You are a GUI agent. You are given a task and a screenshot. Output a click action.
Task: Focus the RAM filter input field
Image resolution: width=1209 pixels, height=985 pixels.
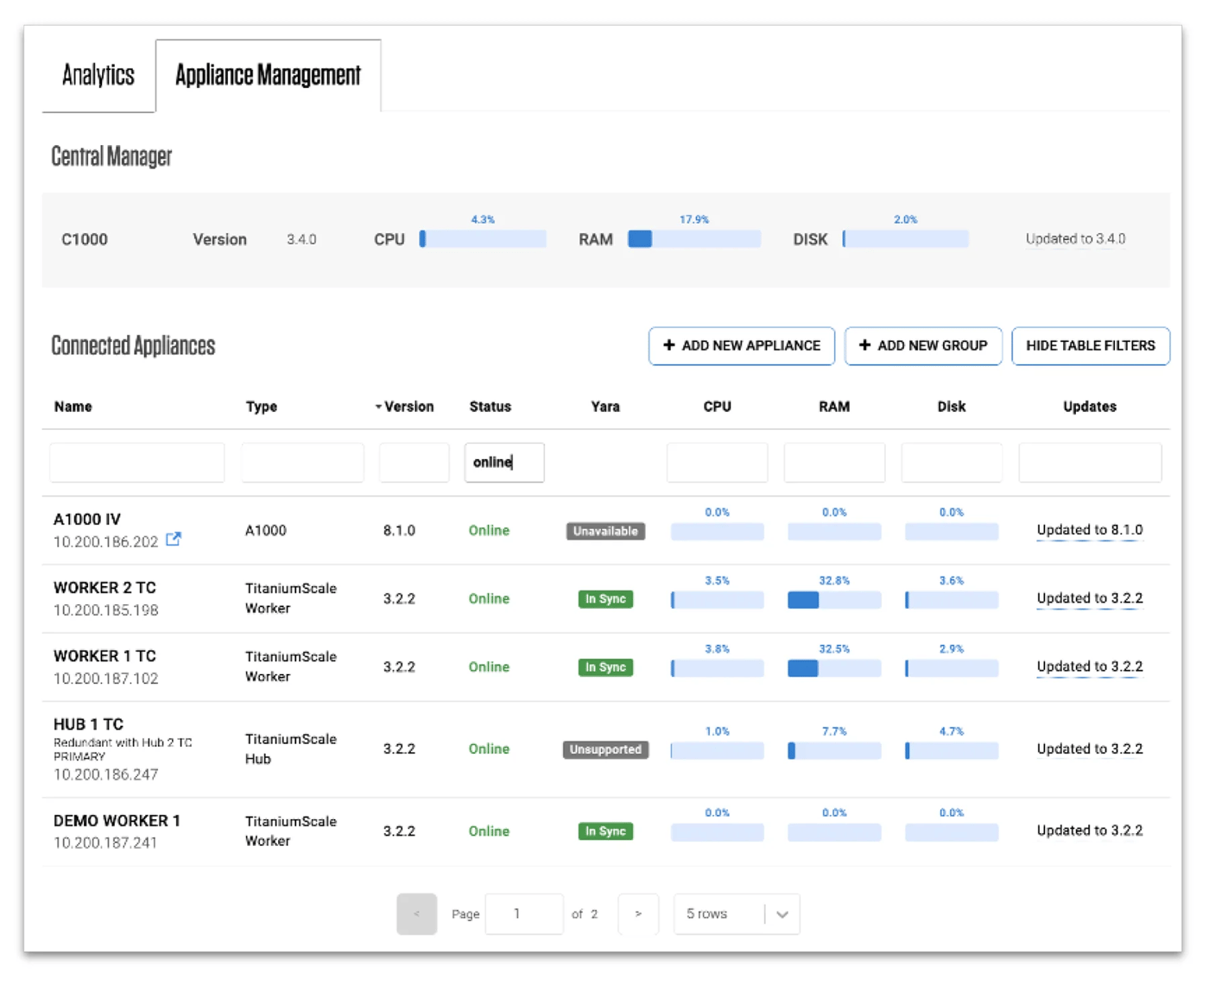click(834, 463)
